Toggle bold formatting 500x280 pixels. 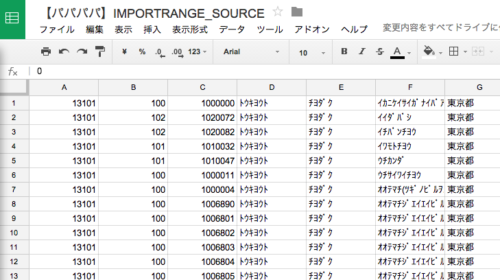(344, 51)
